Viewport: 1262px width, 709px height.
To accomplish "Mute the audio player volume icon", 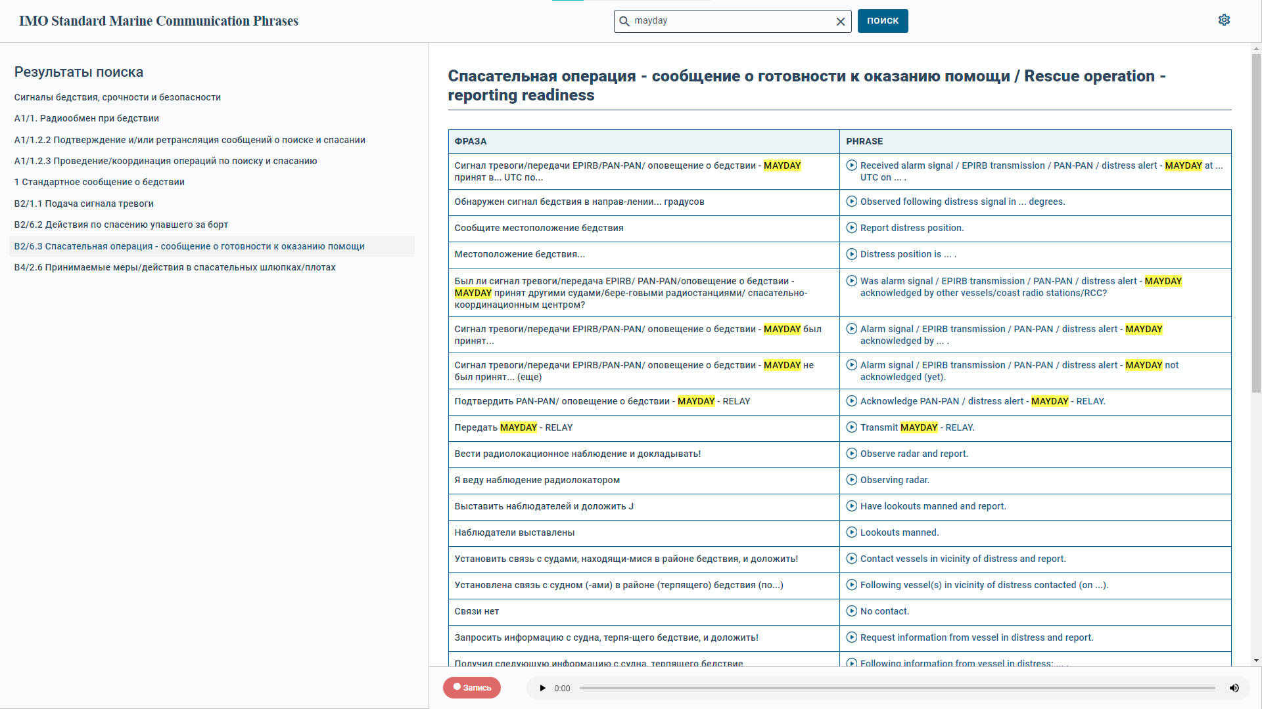I will point(1234,688).
